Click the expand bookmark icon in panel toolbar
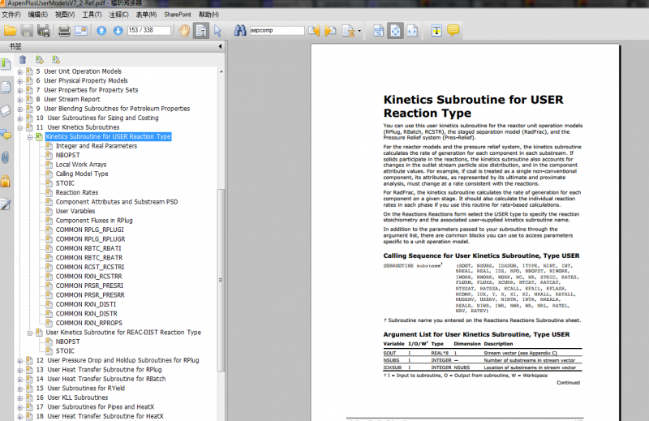Viewport: 649px width, 421px height. (56, 60)
